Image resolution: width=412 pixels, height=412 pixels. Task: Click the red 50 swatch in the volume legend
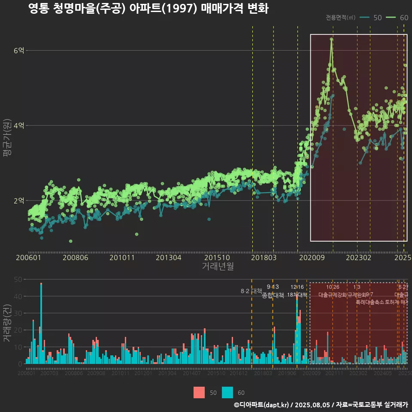point(199,392)
